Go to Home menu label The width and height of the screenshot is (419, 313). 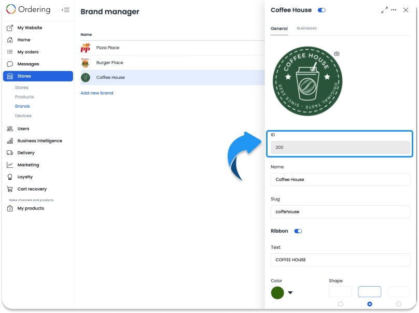pos(24,40)
